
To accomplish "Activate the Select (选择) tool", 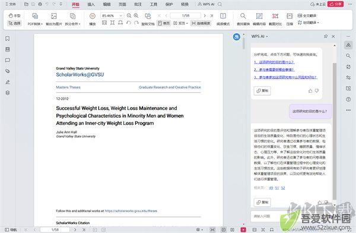I will pyautogui.click(x=14, y=23).
